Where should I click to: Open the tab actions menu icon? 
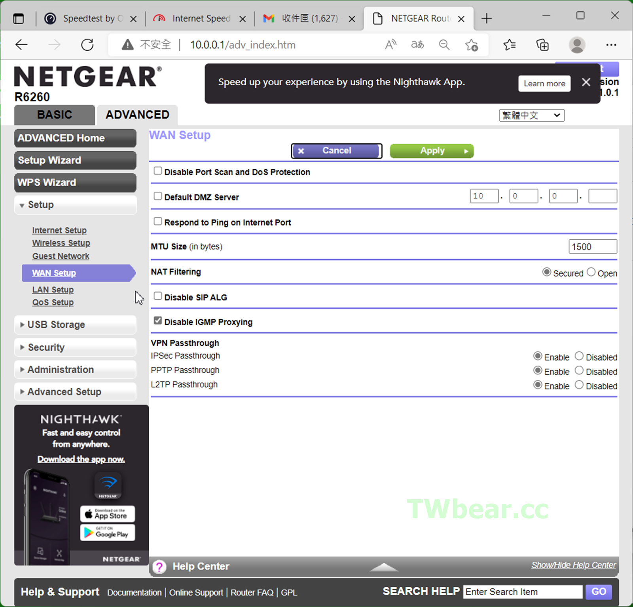tap(19, 19)
